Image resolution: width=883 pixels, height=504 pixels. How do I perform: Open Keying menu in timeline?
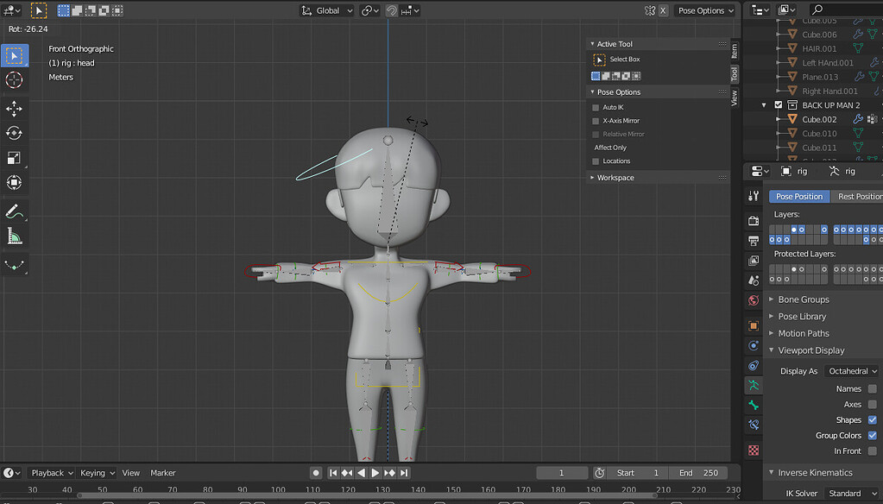pos(97,473)
